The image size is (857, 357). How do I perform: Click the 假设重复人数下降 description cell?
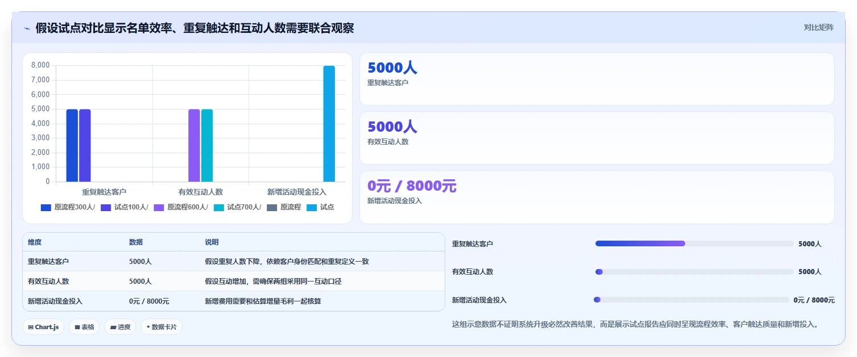point(287,262)
